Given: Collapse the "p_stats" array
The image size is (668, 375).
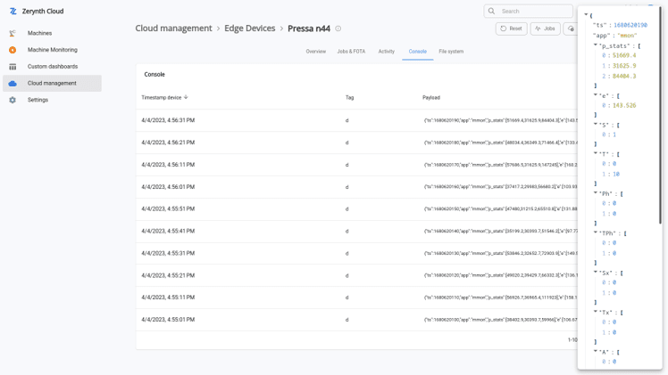Looking at the screenshot, I should pos(596,45).
